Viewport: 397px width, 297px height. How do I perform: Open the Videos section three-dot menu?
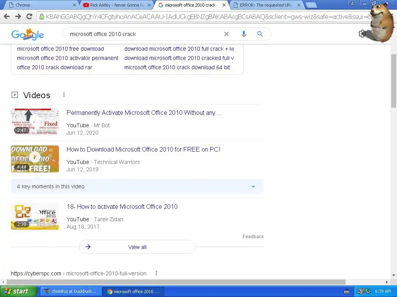coord(64,95)
